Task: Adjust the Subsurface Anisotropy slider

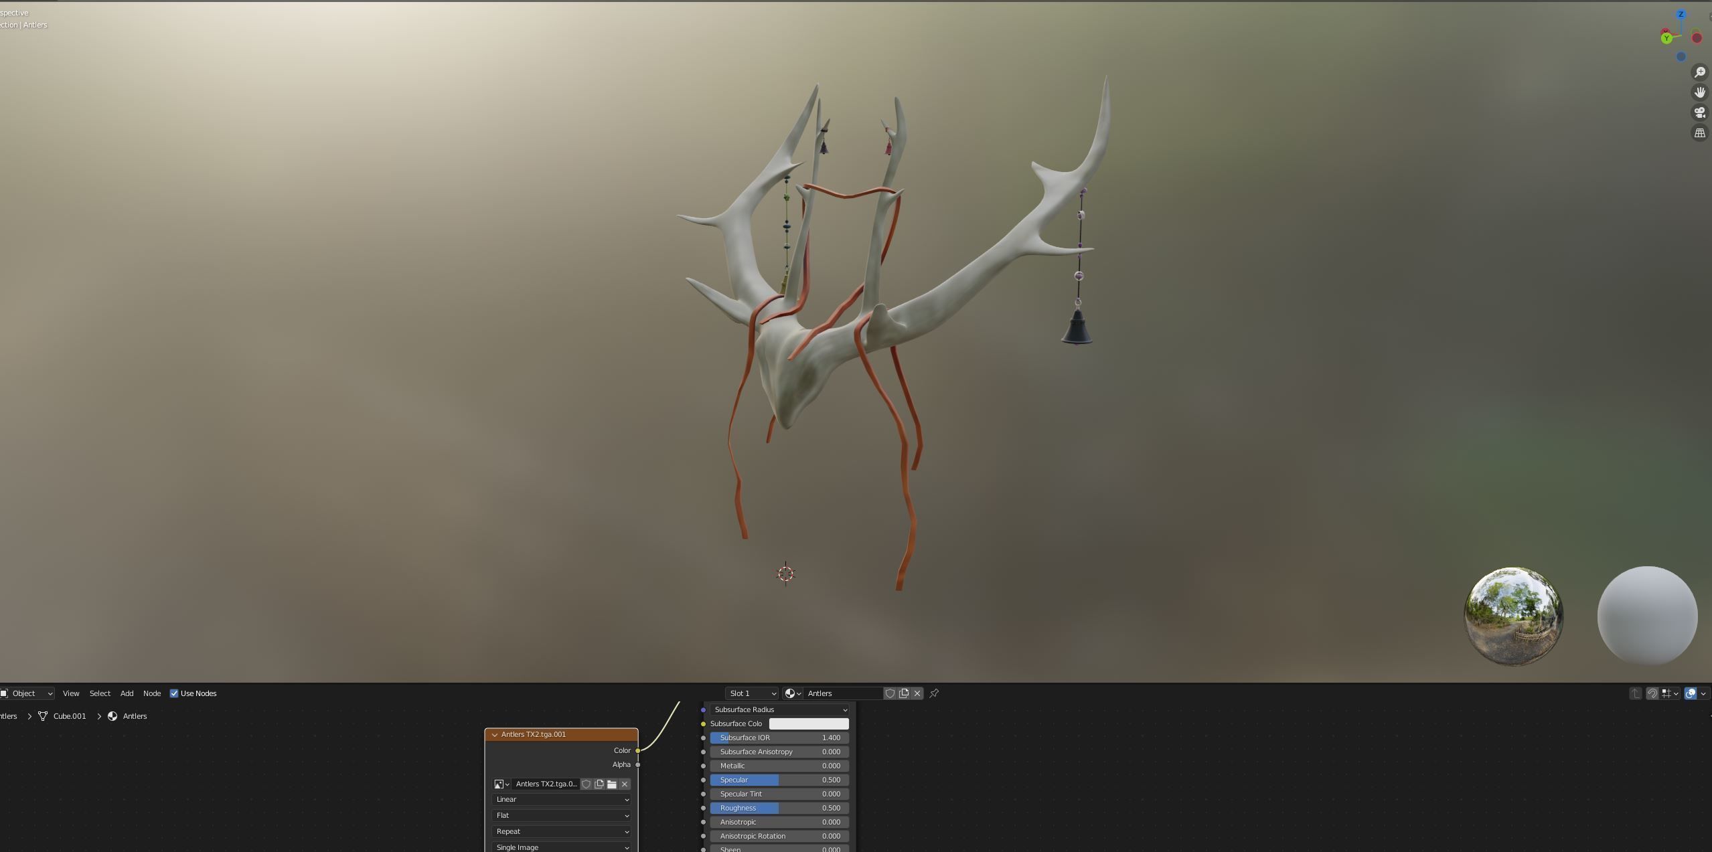Action: click(x=779, y=752)
